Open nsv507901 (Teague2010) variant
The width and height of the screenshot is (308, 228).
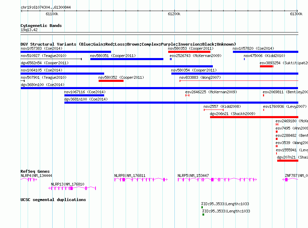(44, 77)
